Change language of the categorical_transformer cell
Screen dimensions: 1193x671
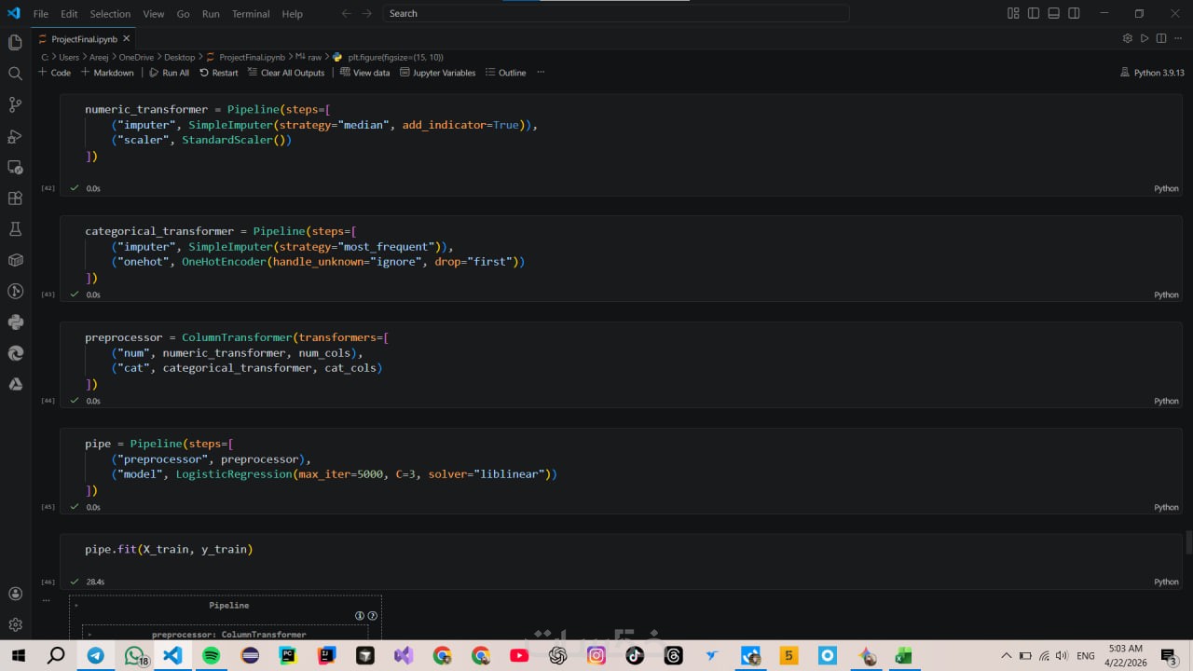(1166, 294)
